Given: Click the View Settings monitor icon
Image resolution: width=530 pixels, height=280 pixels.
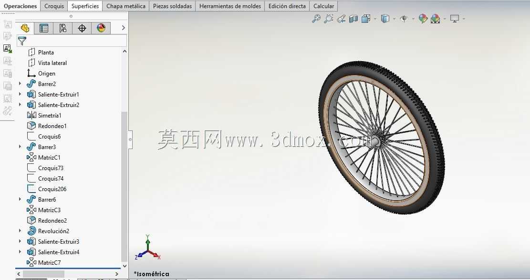Looking at the screenshot, I should [455, 19].
